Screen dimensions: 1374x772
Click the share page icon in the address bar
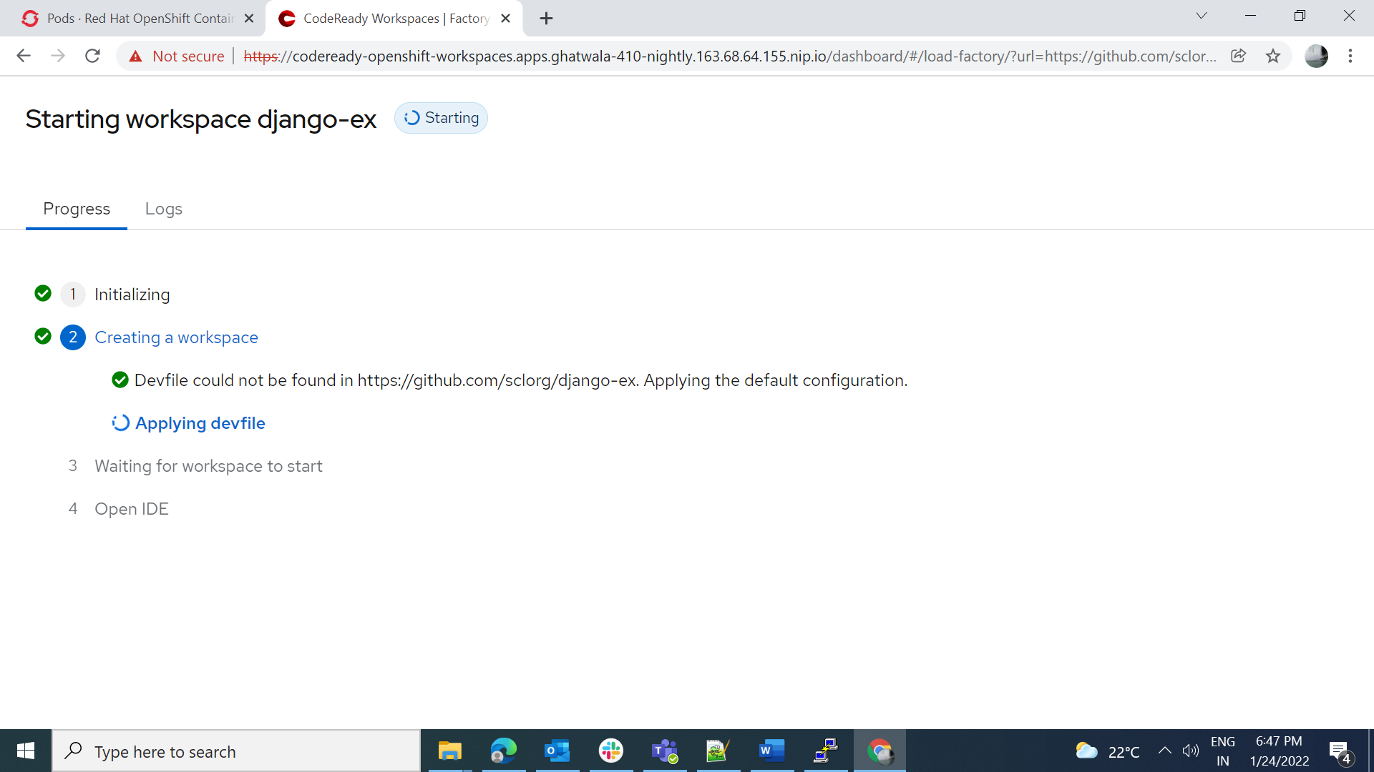1239,56
